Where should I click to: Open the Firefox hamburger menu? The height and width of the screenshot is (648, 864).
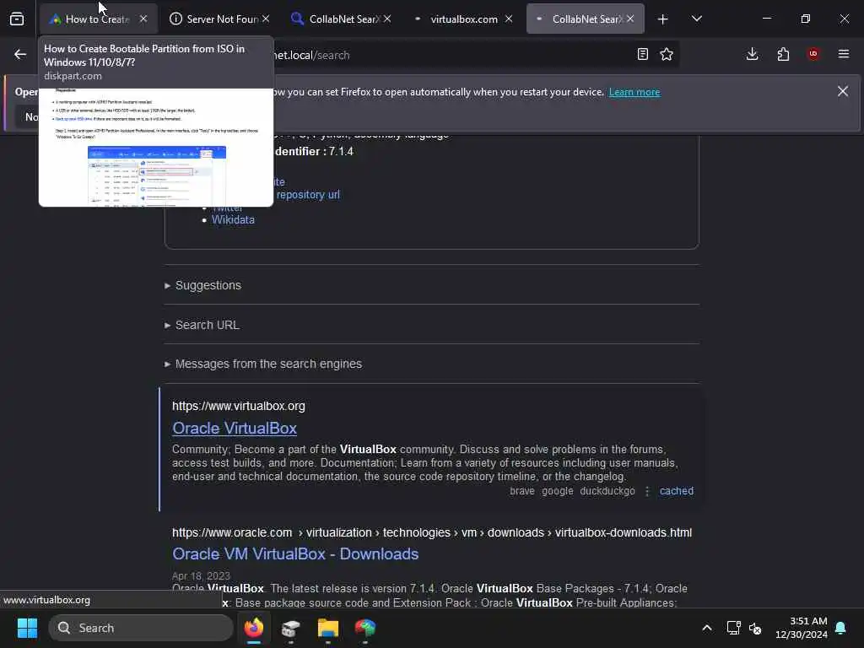click(x=844, y=54)
